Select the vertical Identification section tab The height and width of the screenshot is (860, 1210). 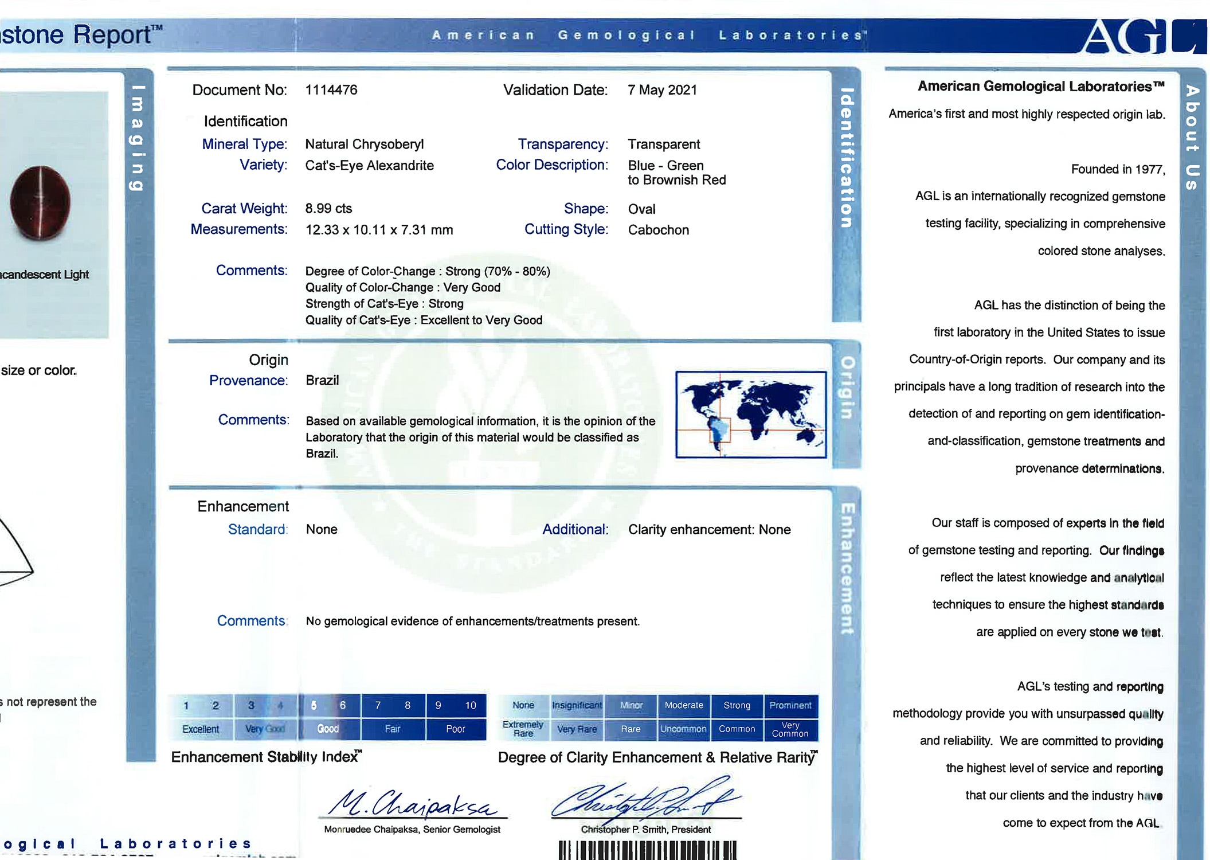[847, 158]
